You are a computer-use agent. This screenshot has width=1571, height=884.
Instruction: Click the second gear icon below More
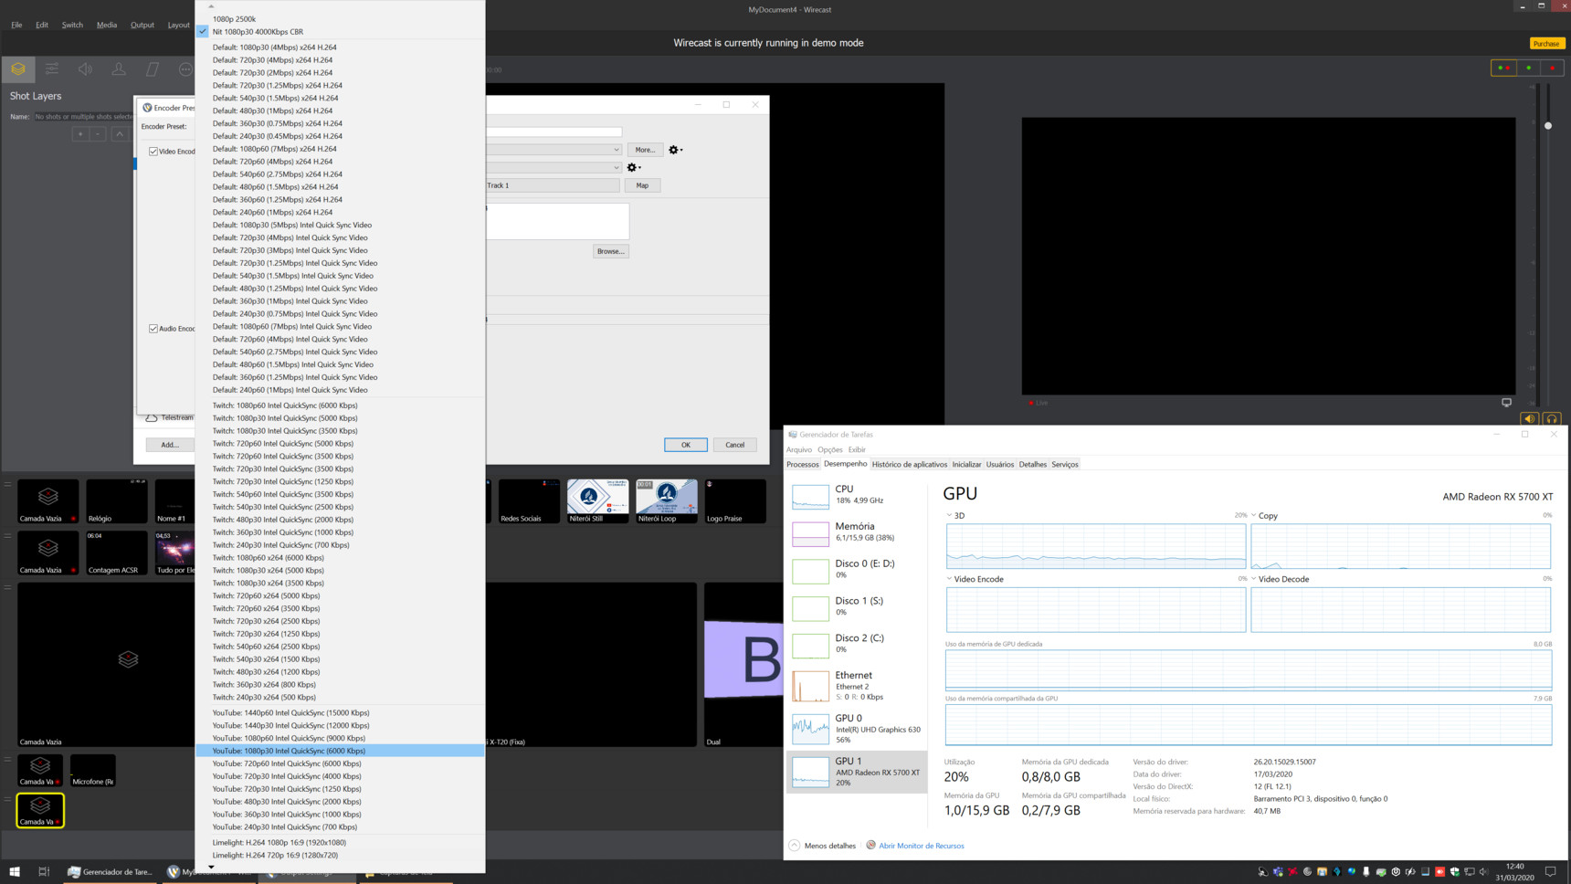pos(633,168)
